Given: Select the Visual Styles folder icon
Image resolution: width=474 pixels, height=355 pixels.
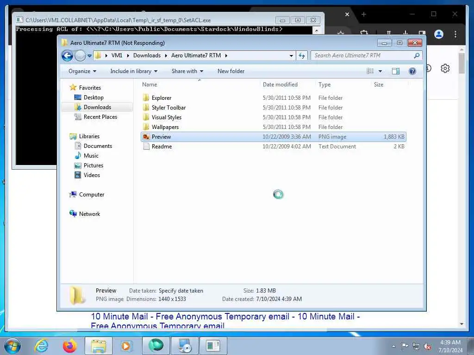Looking at the screenshot, I should pyautogui.click(x=146, y=117).
